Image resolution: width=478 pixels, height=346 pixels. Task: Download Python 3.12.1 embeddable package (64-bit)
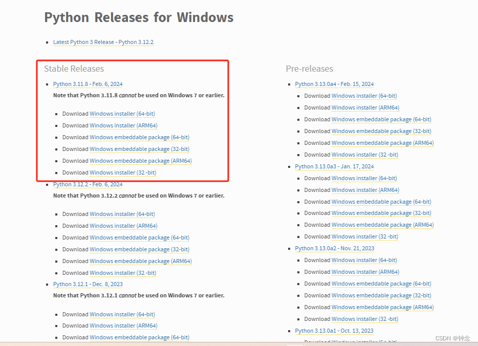[139, 337]
